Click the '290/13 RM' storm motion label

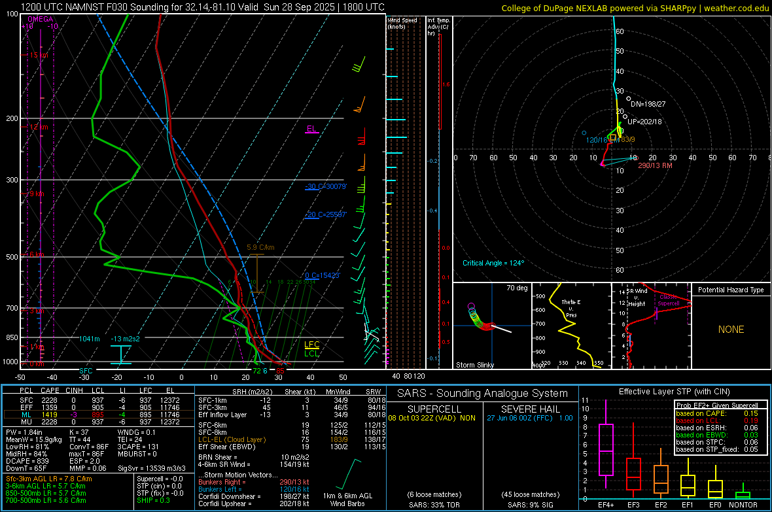point(655,165)
